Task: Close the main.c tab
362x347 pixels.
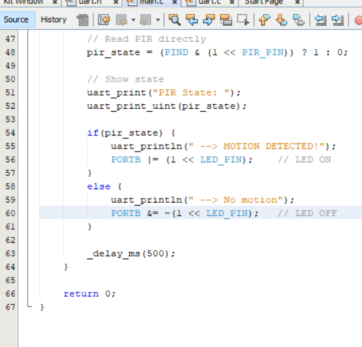Action: point(175,2)
